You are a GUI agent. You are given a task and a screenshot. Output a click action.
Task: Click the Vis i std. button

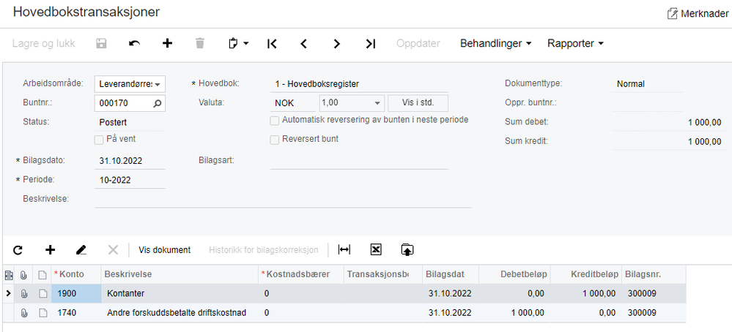point(418,103)
